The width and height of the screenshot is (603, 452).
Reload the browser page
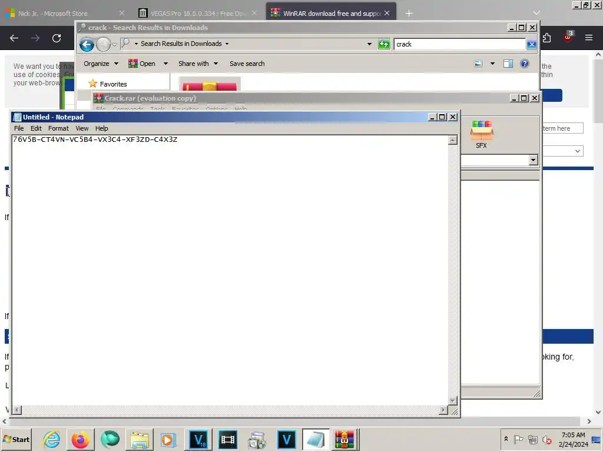[x=57, y=38]
